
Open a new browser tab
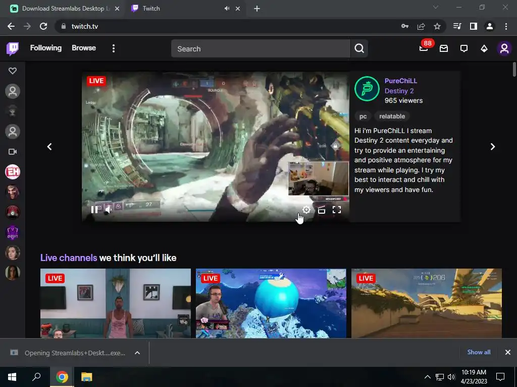click(x=257, y=9)
